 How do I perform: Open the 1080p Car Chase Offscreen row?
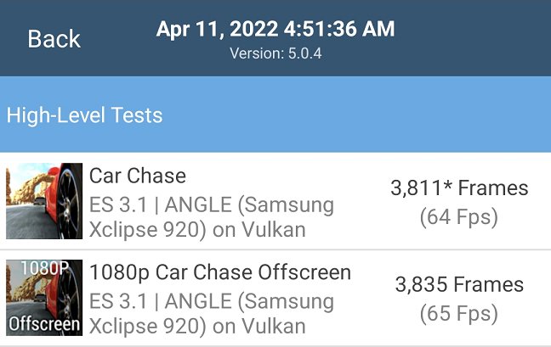click(275, 298)
